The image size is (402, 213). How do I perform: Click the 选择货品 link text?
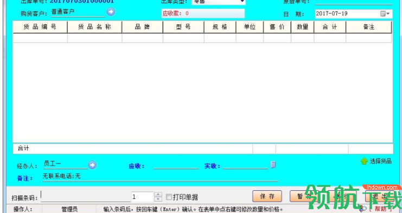[x=380, y=161]
